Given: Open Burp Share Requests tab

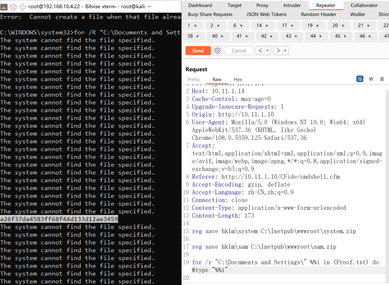Looking at the screenshot, I should (x=210, y=14).
